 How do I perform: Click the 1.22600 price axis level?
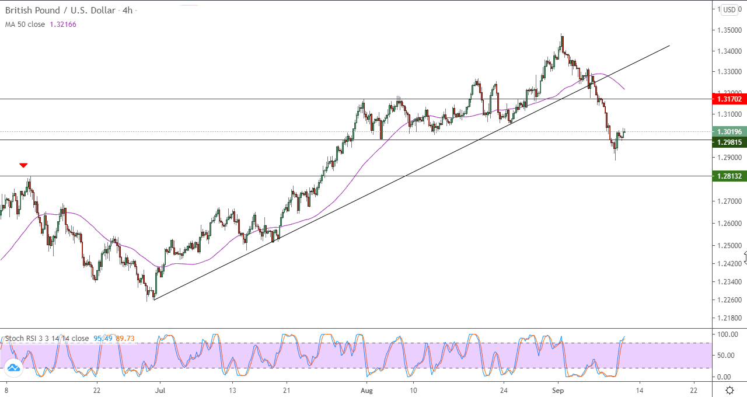point(729,300)
